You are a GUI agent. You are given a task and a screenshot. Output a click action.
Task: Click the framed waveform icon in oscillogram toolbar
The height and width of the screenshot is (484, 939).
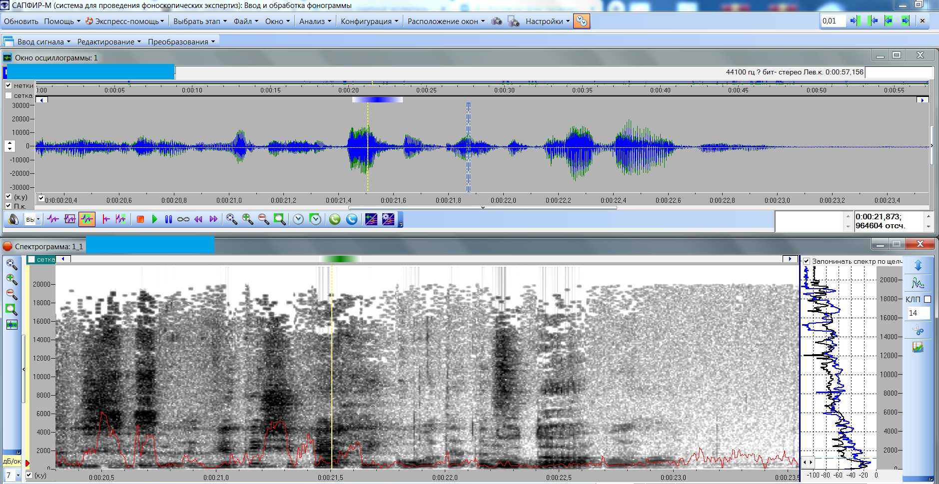coord(70,219)
